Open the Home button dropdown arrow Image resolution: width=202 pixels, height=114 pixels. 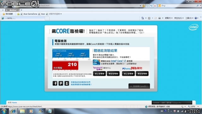click(146, 18)
